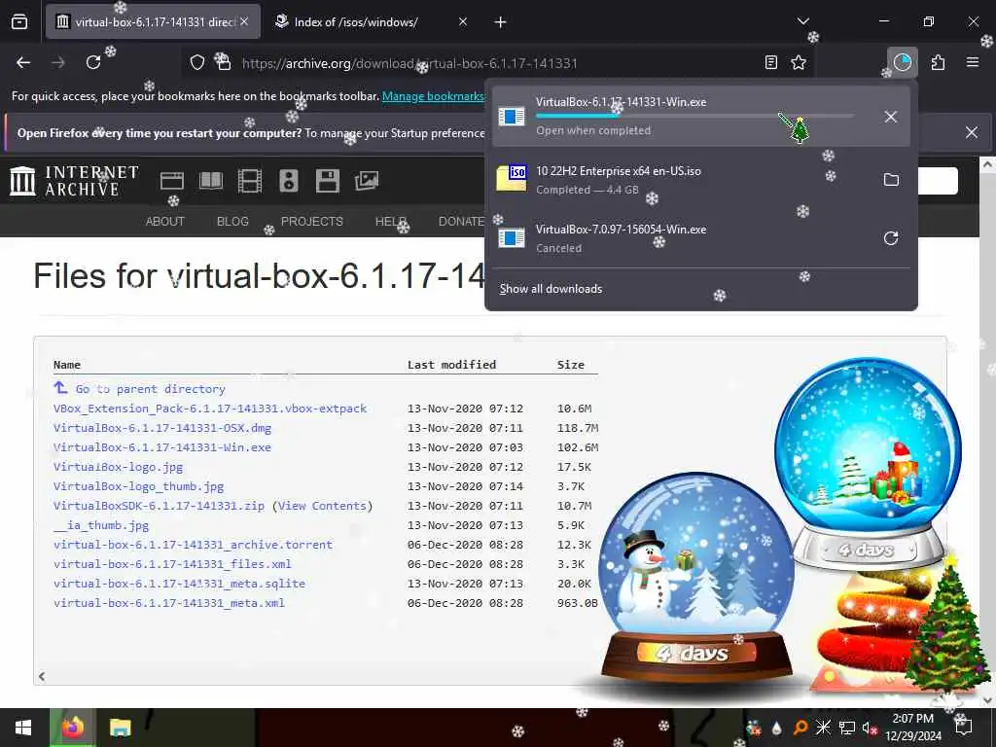The image size is (996, 747).
Task: Go back to previous page
Action: (23, 62)
